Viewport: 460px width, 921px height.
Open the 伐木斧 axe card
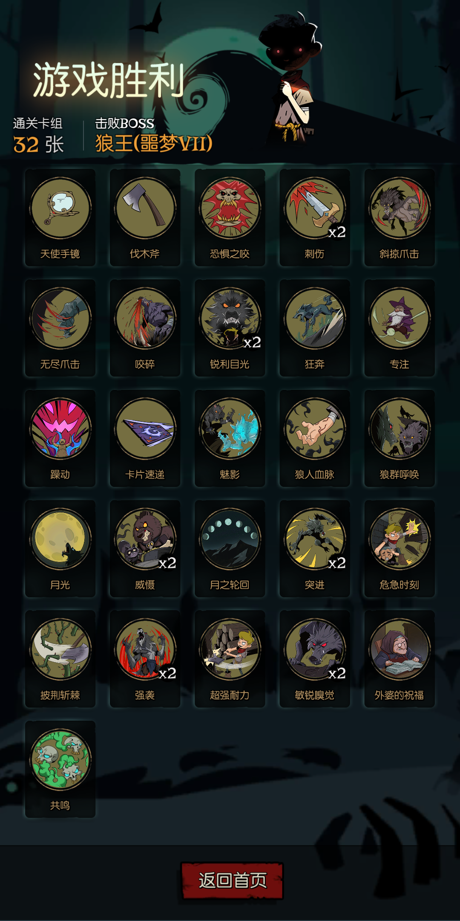coord(145,217)
